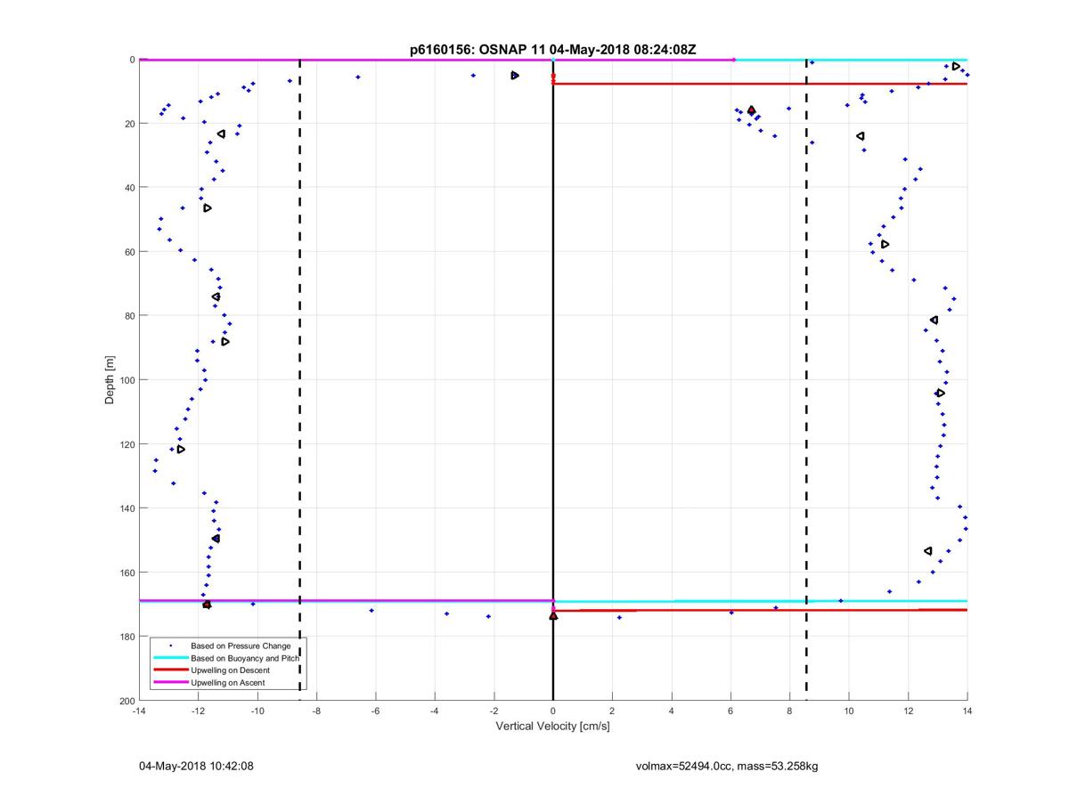1069x788 pixels.
Task: Click x-axis tick label '-8'
Action: point(316,711)
